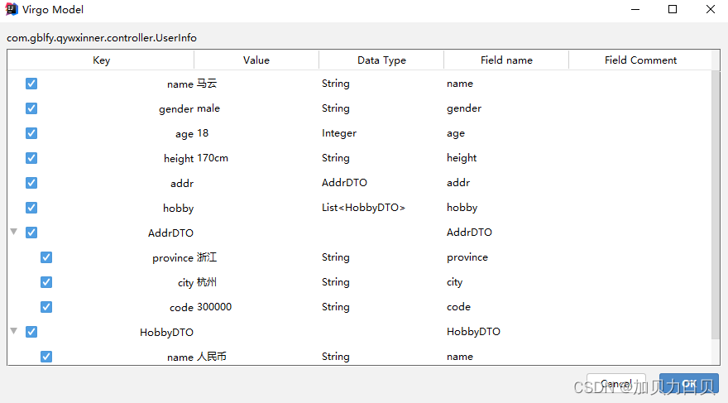728x403 pixels.
Task: Confirm with the OK button
Action: 688,384
